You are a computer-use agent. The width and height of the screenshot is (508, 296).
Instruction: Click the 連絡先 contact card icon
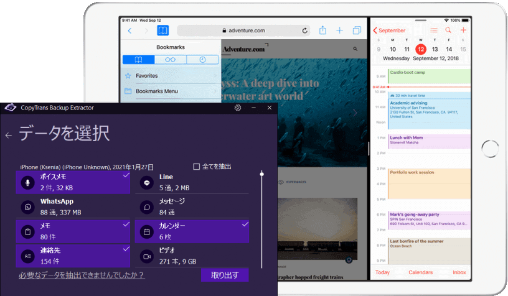click(28, 256)
